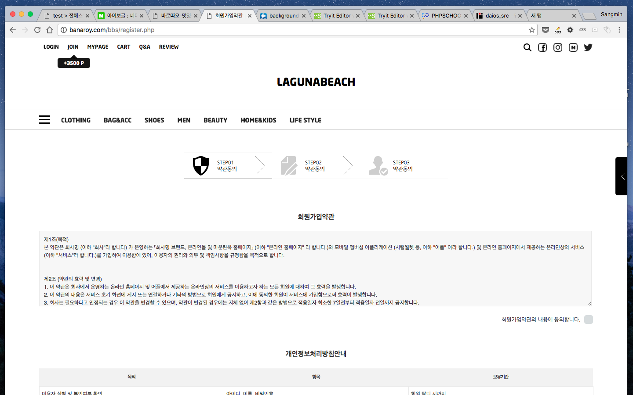Image resolution: width=633 pixels, height=395 pixels.
Task: Open the site search magnifier icon
Action: (x=527, y=47)
